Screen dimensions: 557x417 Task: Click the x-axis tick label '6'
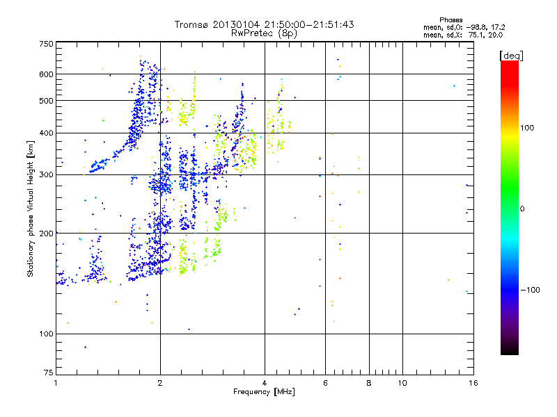(x=325, y=384)
